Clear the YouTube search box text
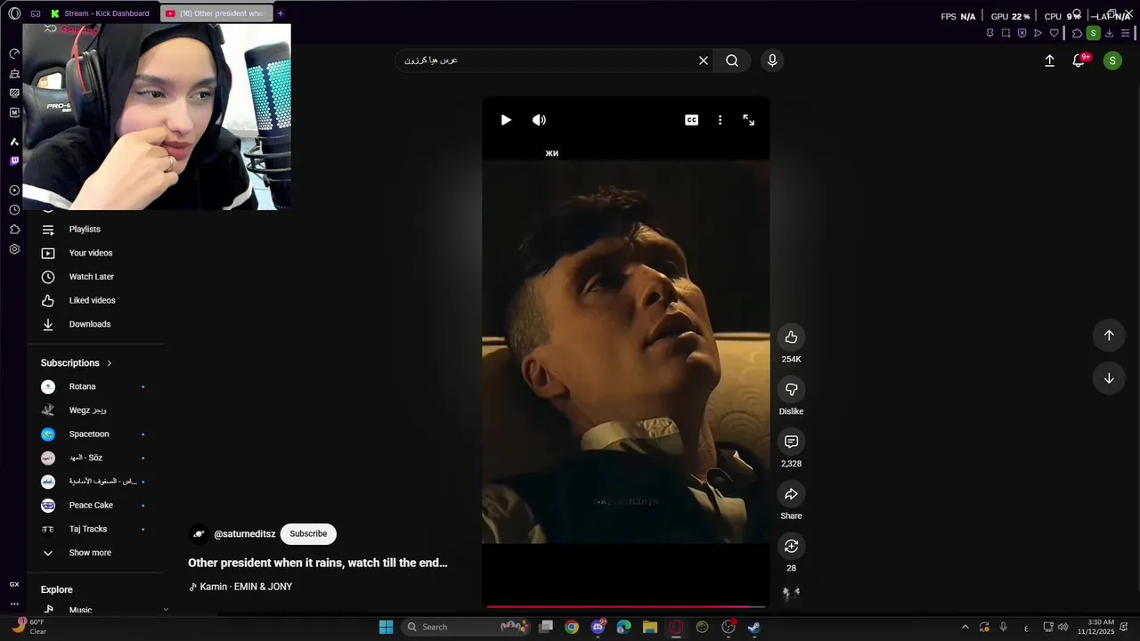1140x641 pixels. [704, 61]
